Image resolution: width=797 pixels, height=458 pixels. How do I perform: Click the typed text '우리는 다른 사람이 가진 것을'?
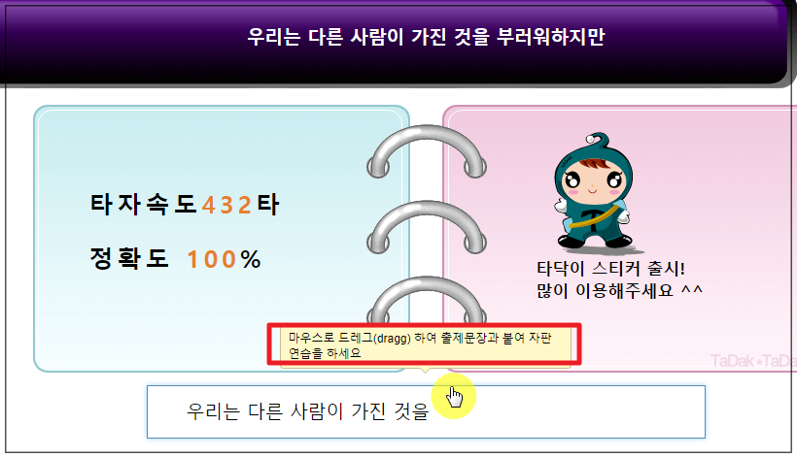click(x=308, y=411)
